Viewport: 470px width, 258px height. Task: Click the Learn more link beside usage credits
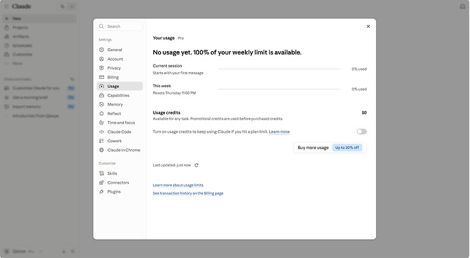tap(279, 131)
